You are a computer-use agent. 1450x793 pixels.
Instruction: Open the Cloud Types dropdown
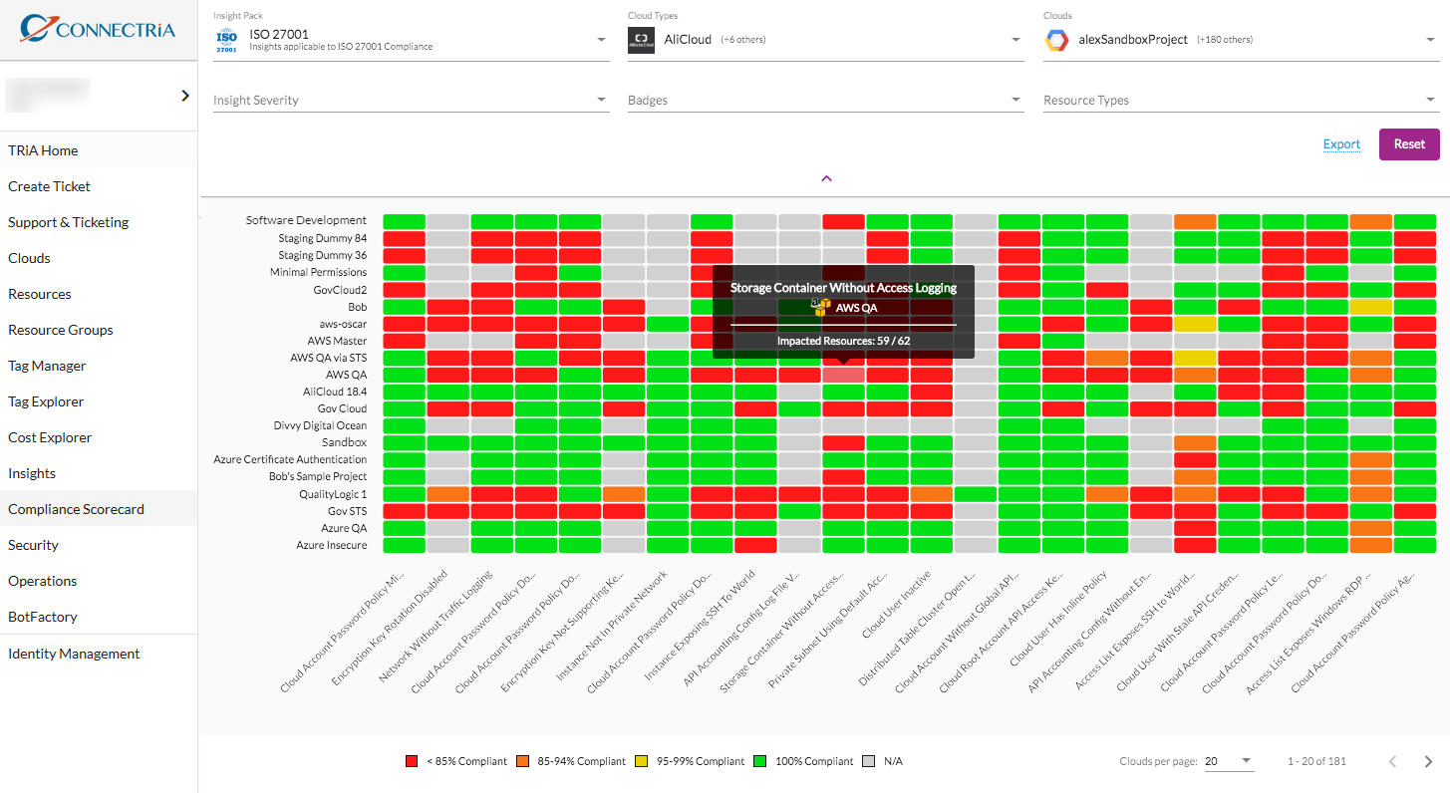coord(826,40)
